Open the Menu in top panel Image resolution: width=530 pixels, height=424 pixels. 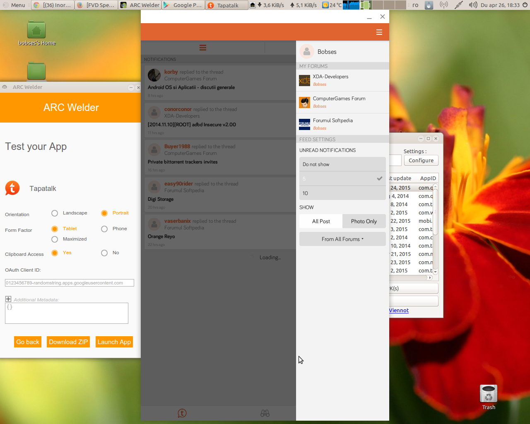coord(14,5)
